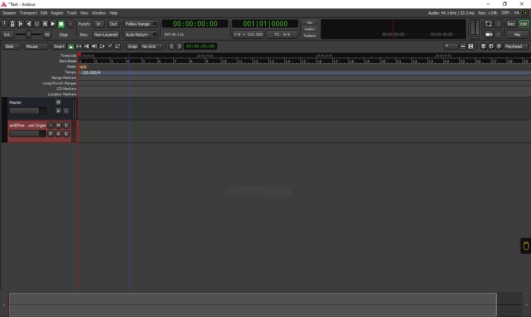Zoom out with the minus magnifier
The image size is (531, 317).
(x=484, y=46)
